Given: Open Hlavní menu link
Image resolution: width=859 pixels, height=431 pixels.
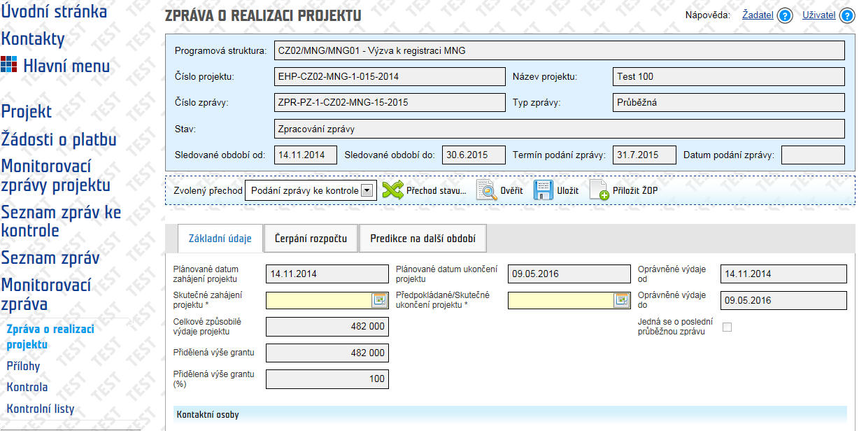Looking at the screenshot, I should click(x=66, y=66).
